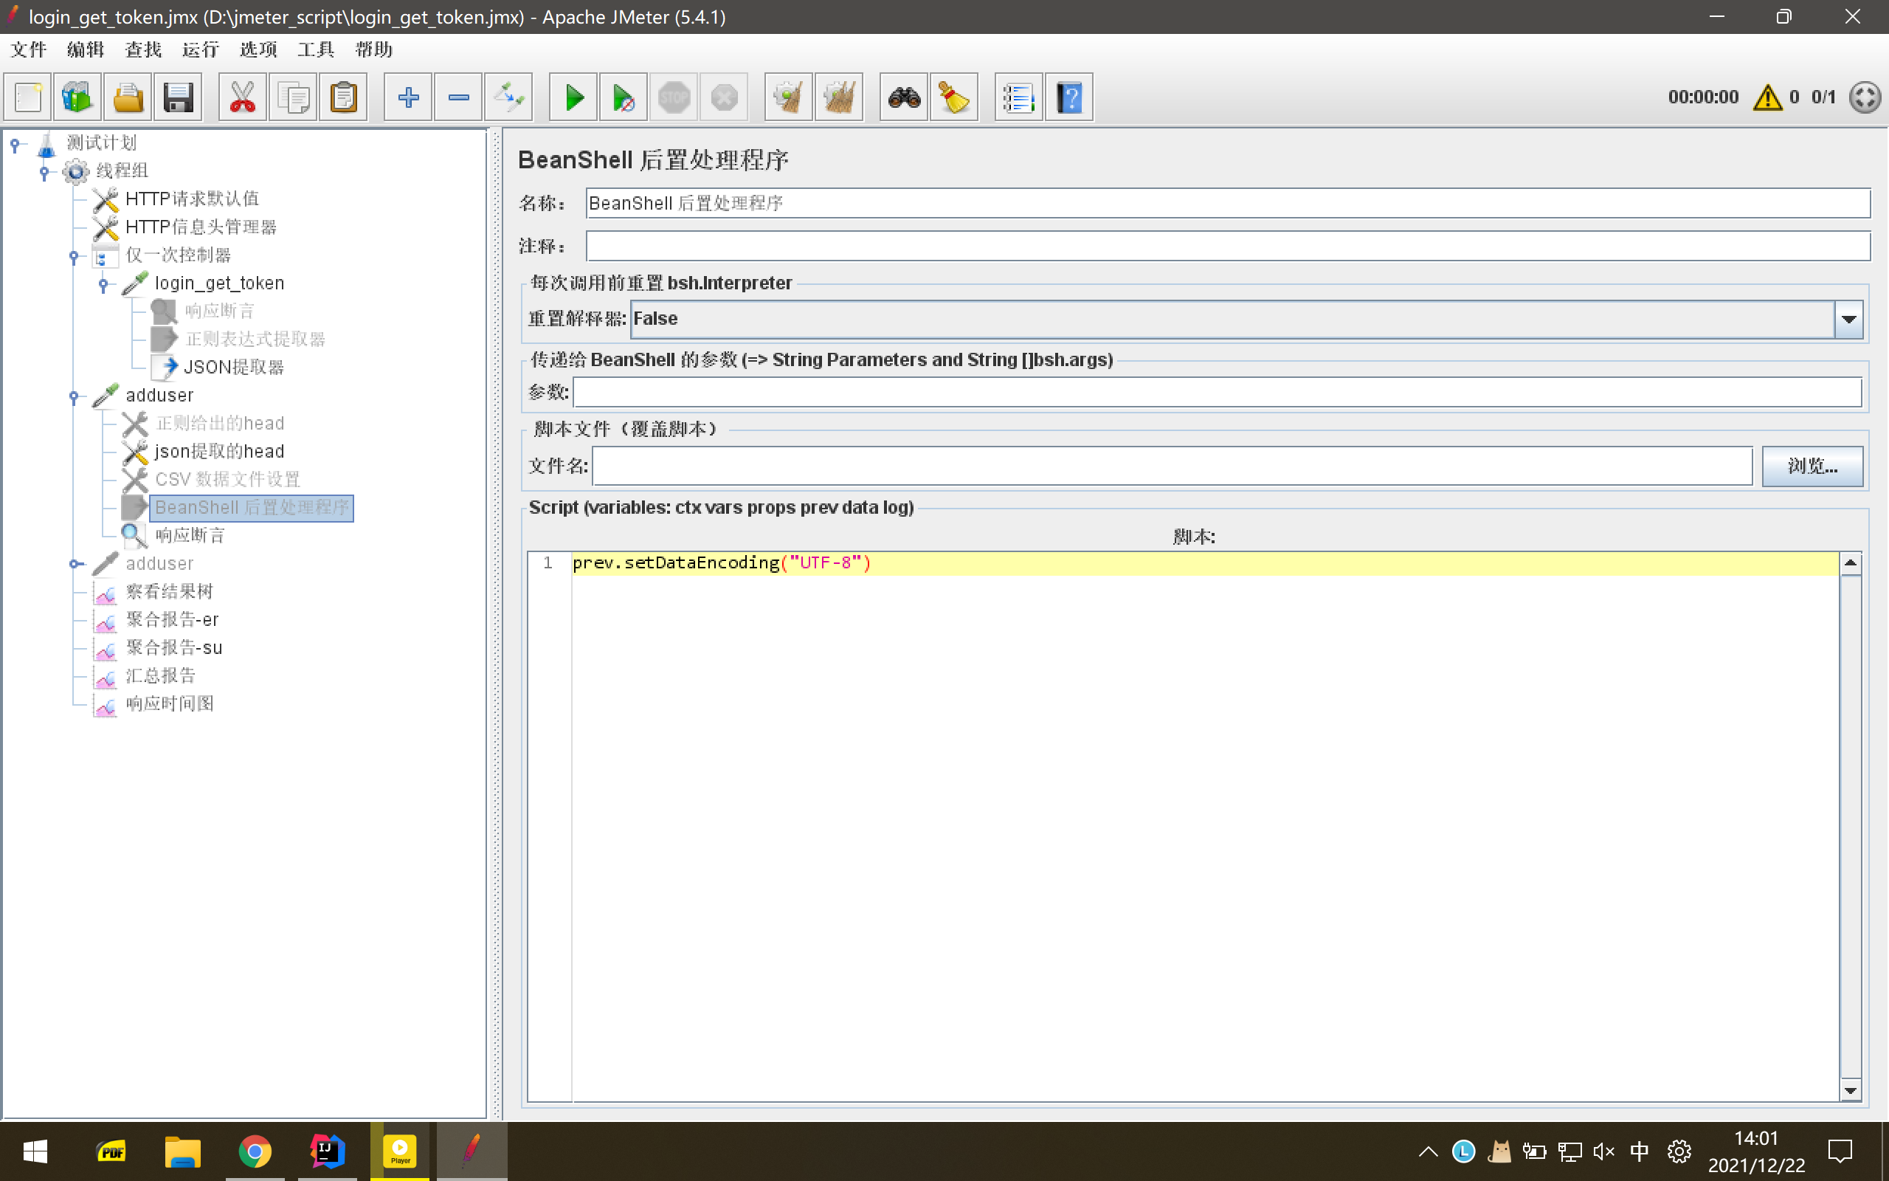Open the function helper list icon

coord(1018,97)
